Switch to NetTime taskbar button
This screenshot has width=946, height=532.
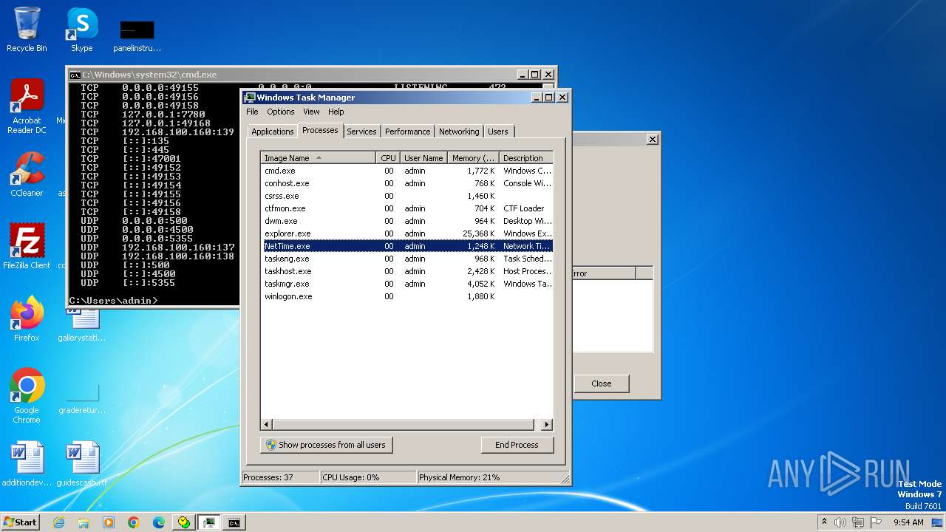pyautogui.click(x=184, y=522)
